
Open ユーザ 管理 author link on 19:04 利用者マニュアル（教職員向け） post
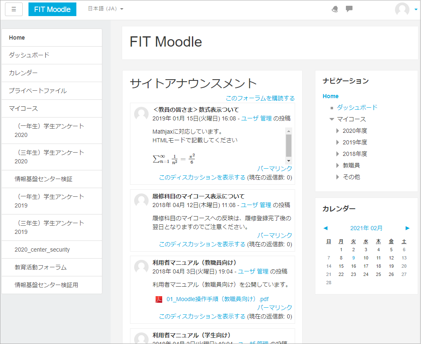[253, 271]
